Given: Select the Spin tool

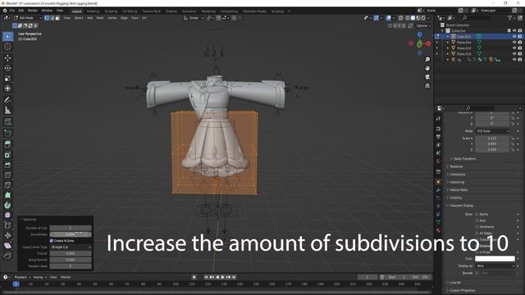Looking at the screenshot, I should click(7, 205).
